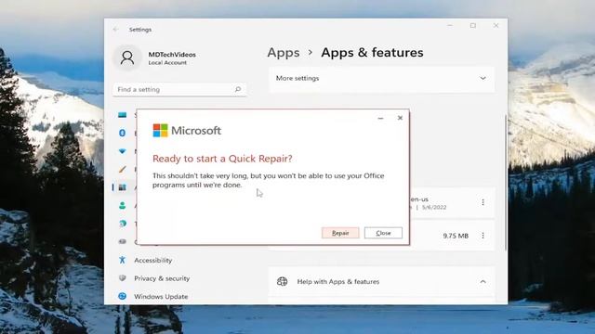Viewport: 595px width, 334px height.
Task: Open the System category icon in the sidebar
Action: pos(122,115)
